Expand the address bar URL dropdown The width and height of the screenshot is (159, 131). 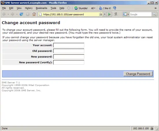[x=105, y=14]
